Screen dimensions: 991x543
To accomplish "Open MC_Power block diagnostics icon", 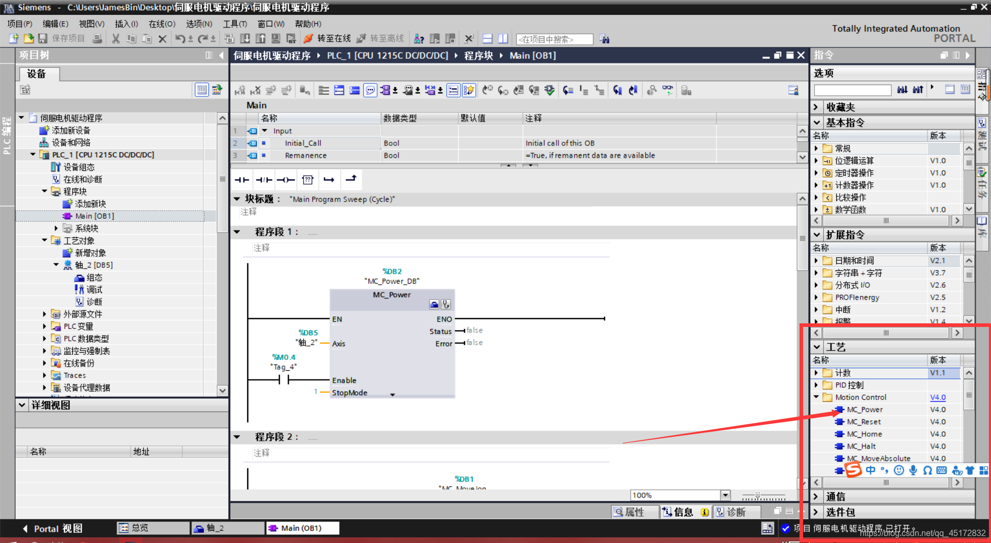I will pyautogui.click(x=446, y=304).
